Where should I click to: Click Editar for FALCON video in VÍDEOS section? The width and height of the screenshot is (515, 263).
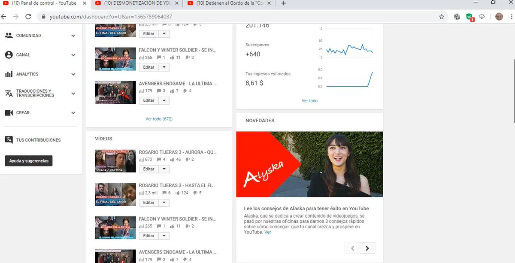149,236
